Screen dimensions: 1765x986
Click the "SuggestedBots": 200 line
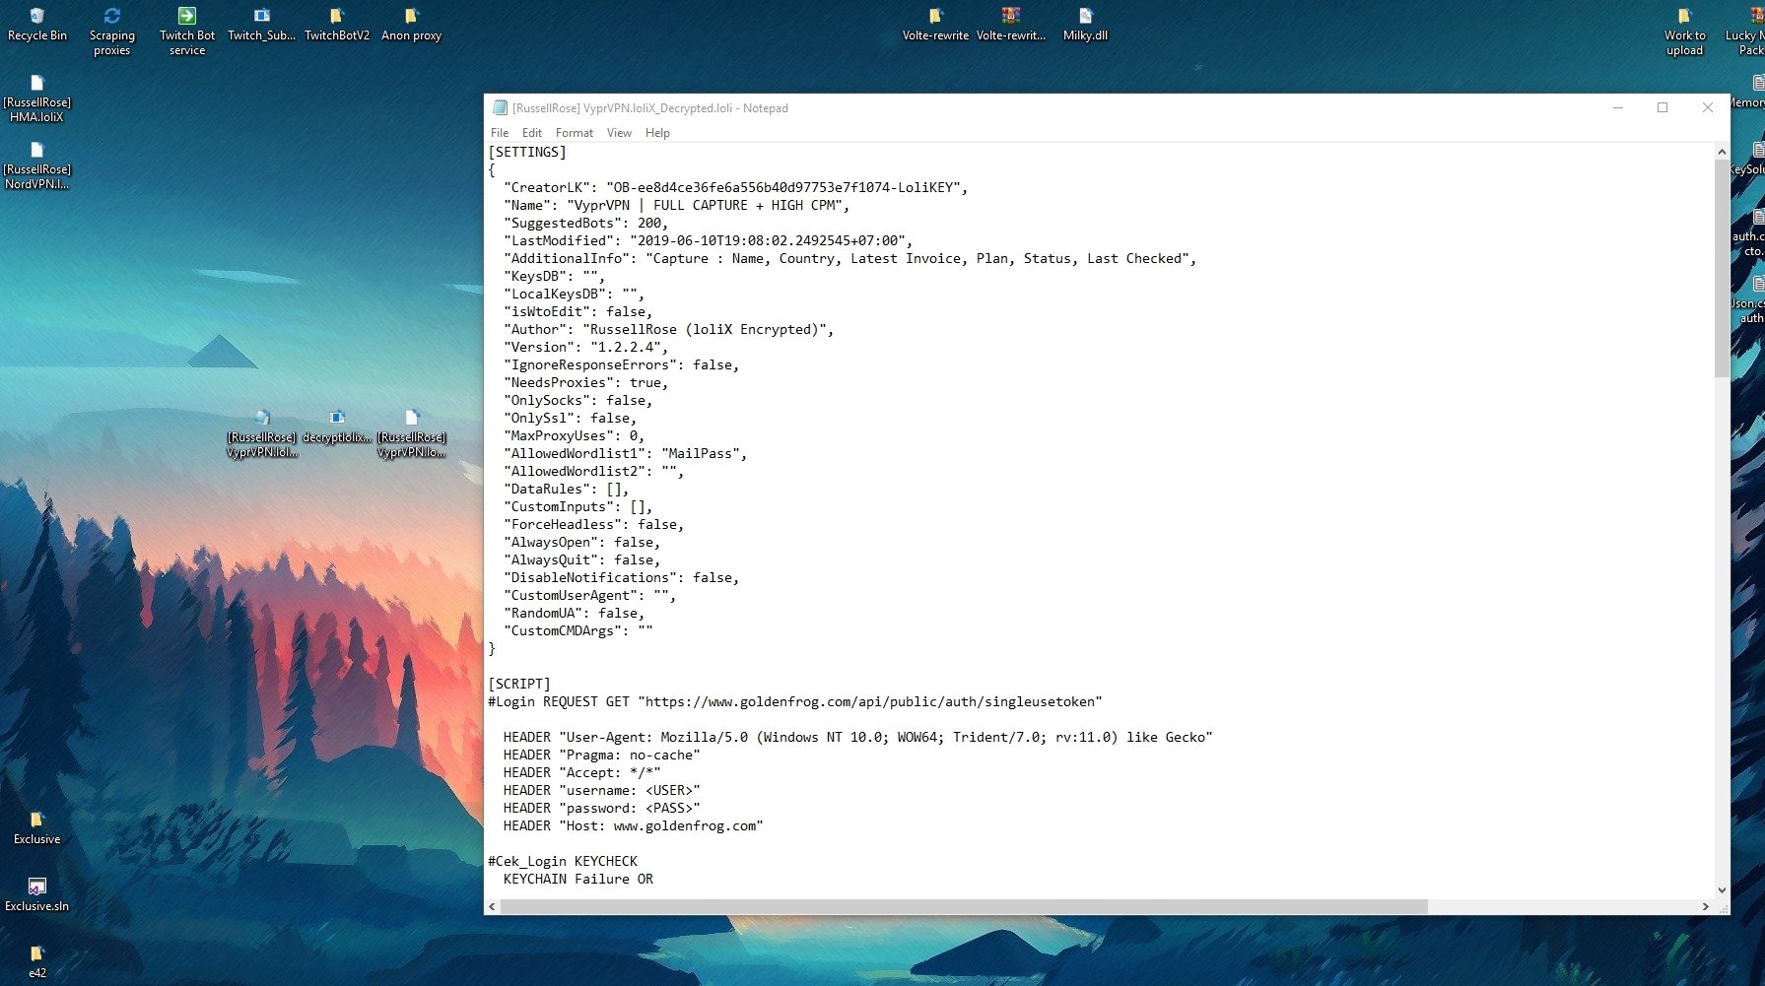tap(585, 223)
